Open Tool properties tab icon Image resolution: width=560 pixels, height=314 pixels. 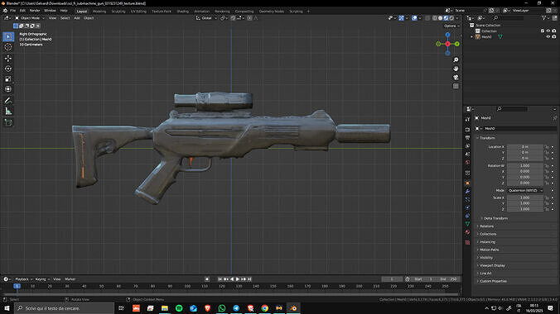point(467,119)
